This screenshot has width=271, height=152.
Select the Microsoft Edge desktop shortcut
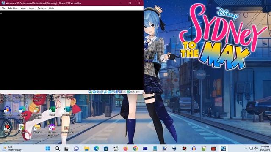[22, 112]
